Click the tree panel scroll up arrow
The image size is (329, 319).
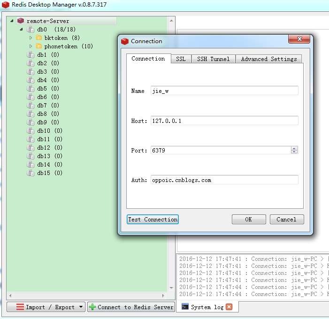pos(171,21)
